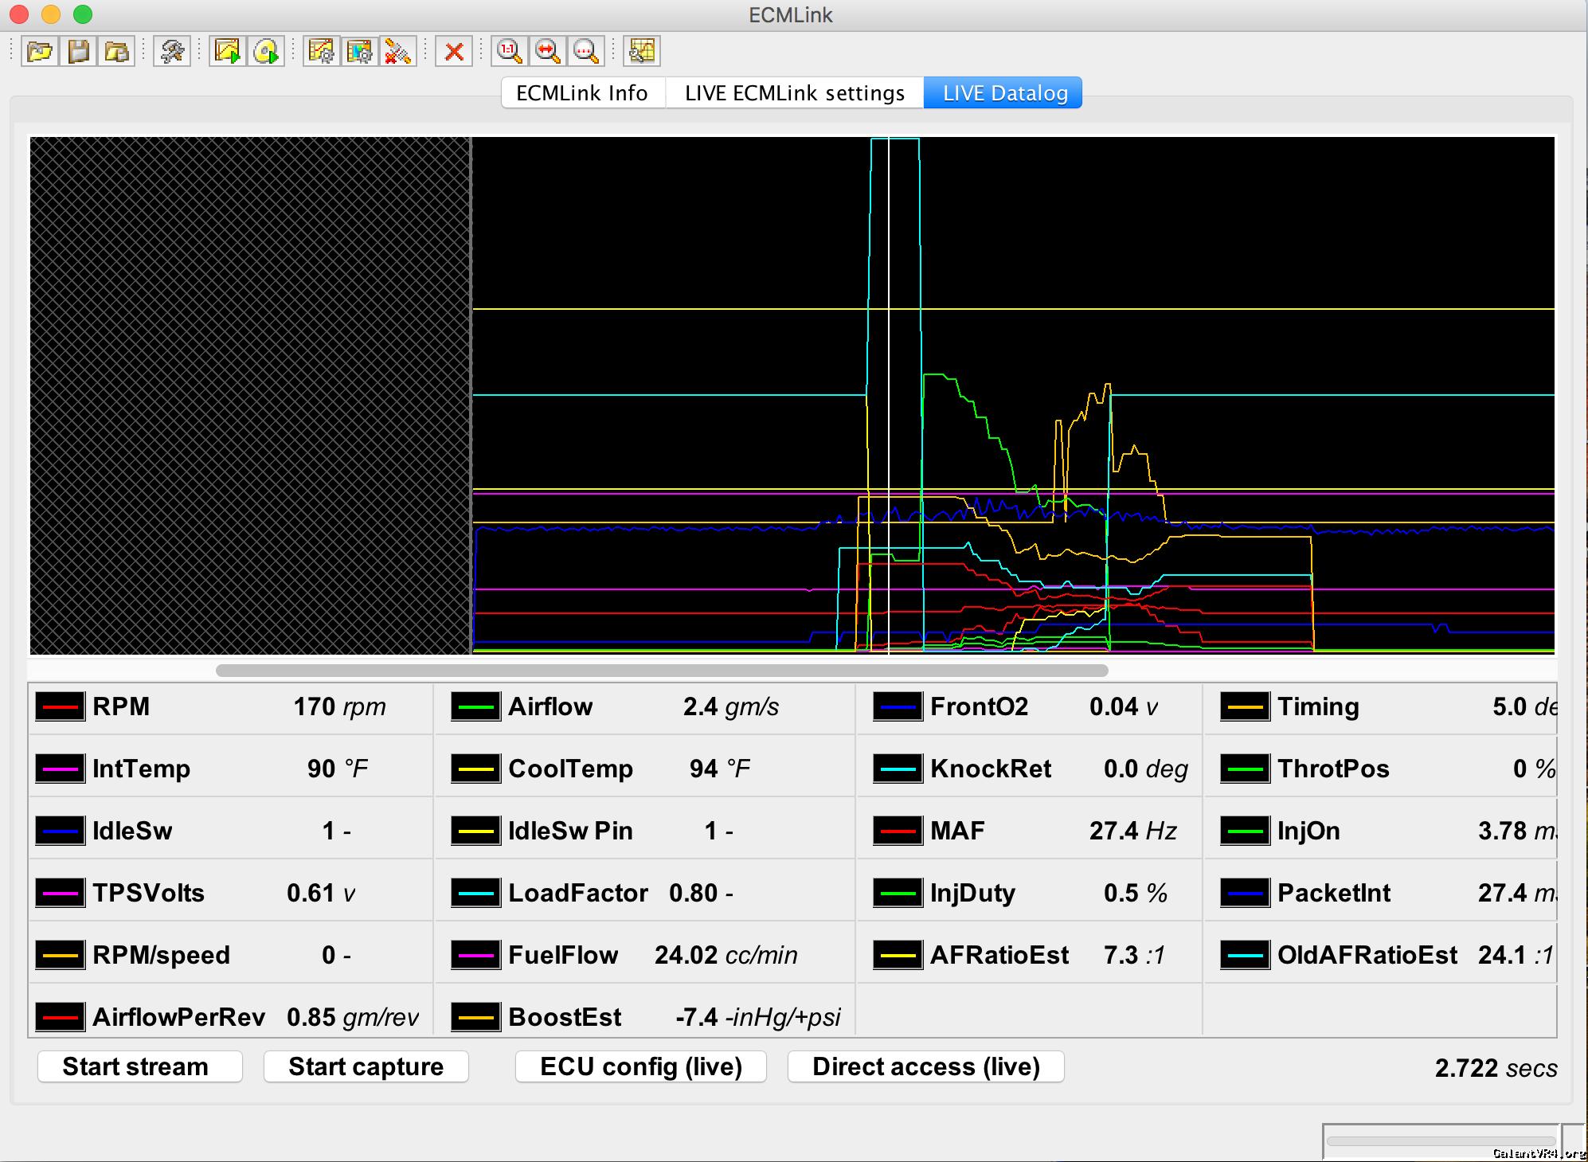Switch to the ECMLink Info tab
The height and width of the screenshot is (1162, 1588).
[582, 93]
